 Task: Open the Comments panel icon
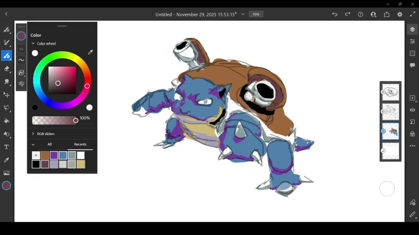(x=412, y=65)
